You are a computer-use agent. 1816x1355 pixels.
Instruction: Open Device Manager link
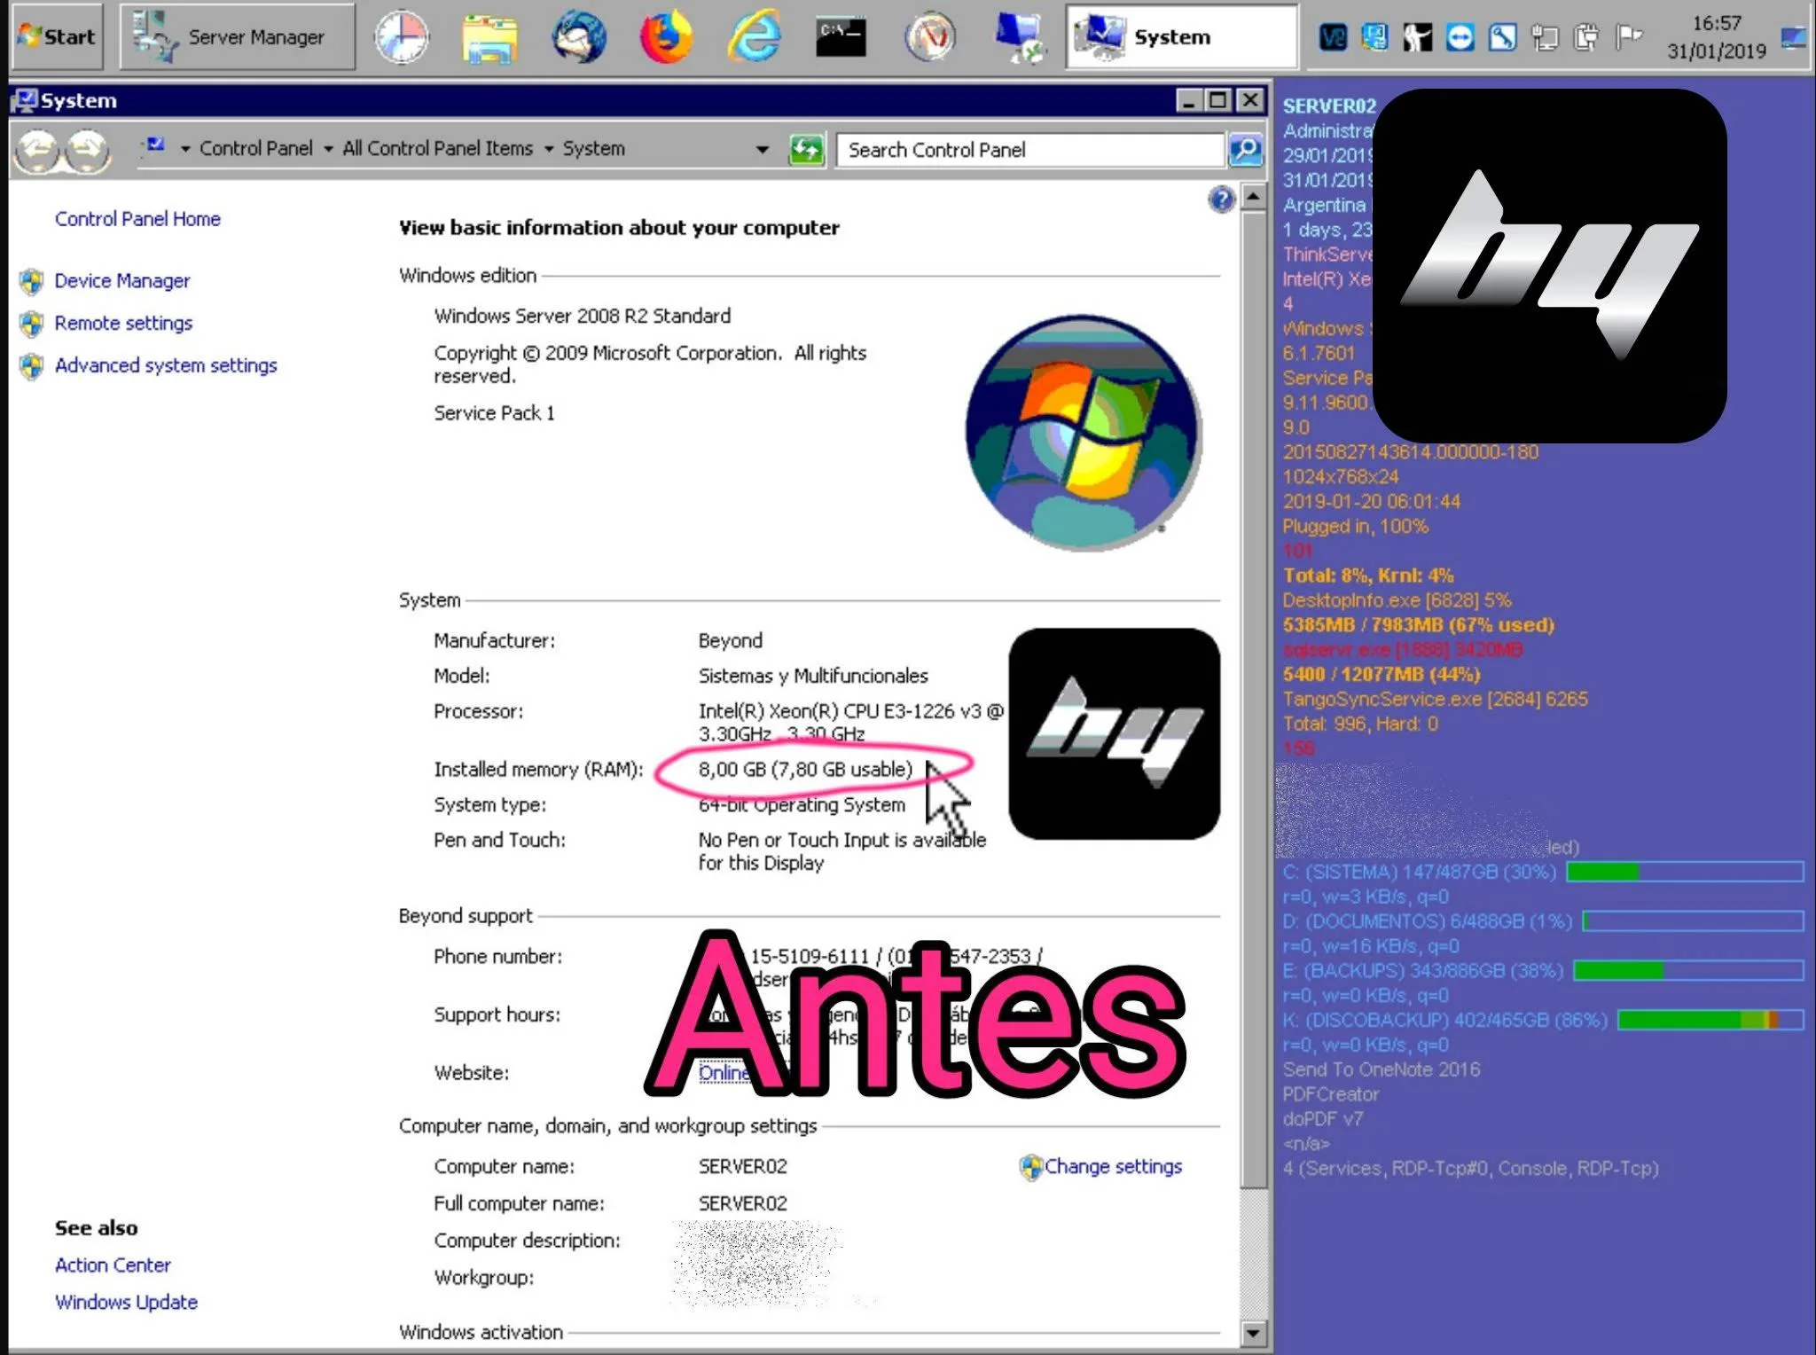pyautogui.click(x=122, y=281)
